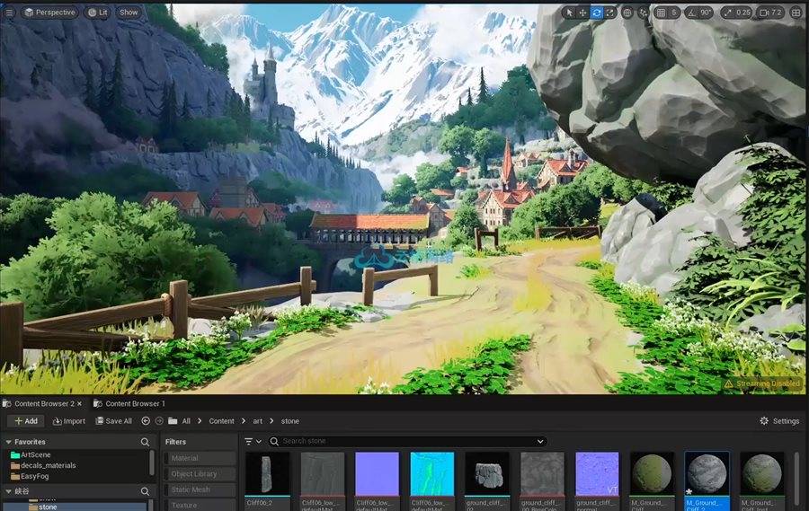Close the Content Browser 2 tab
This screenshot has width=809, height=511.
[x=79, y=403]
